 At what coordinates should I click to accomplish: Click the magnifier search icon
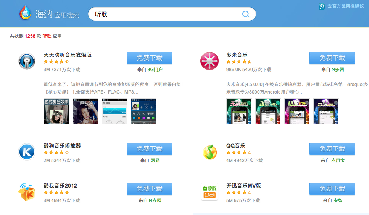(x=246, y=14)
